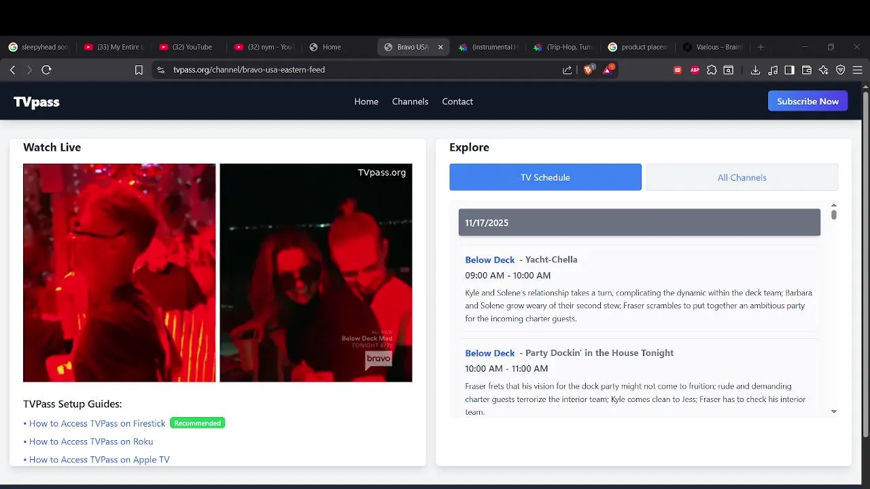This screenshot has height=489, width=870.
Task: Click the share icon in the address bar
Action: click(568, 70)
